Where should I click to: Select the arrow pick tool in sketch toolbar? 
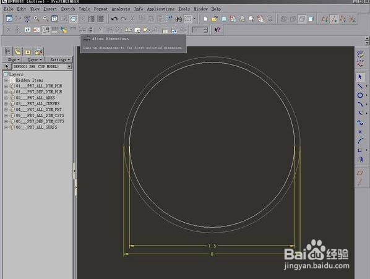coord(360,77)
